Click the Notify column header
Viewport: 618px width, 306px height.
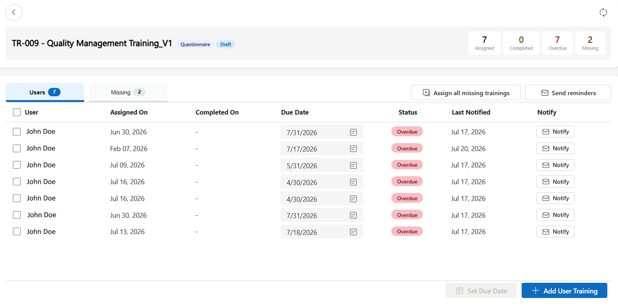pyautogui.click(x=547, y=112)
